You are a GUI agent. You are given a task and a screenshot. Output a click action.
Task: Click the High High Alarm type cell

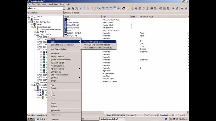(x=108, y=73)
